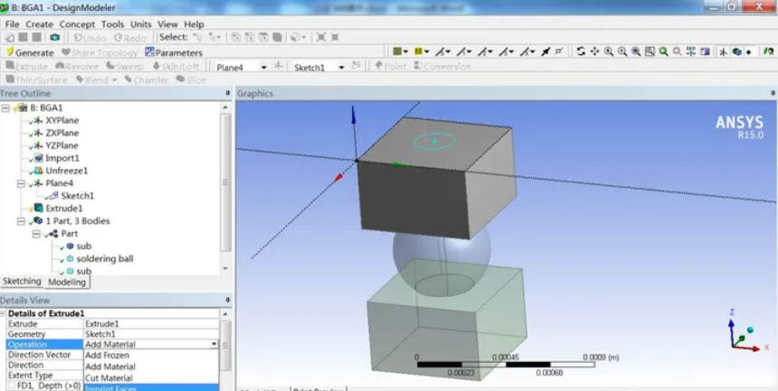Select soldering ball body in tree
This screenshot has width=778, height=391.
[104, 258]
